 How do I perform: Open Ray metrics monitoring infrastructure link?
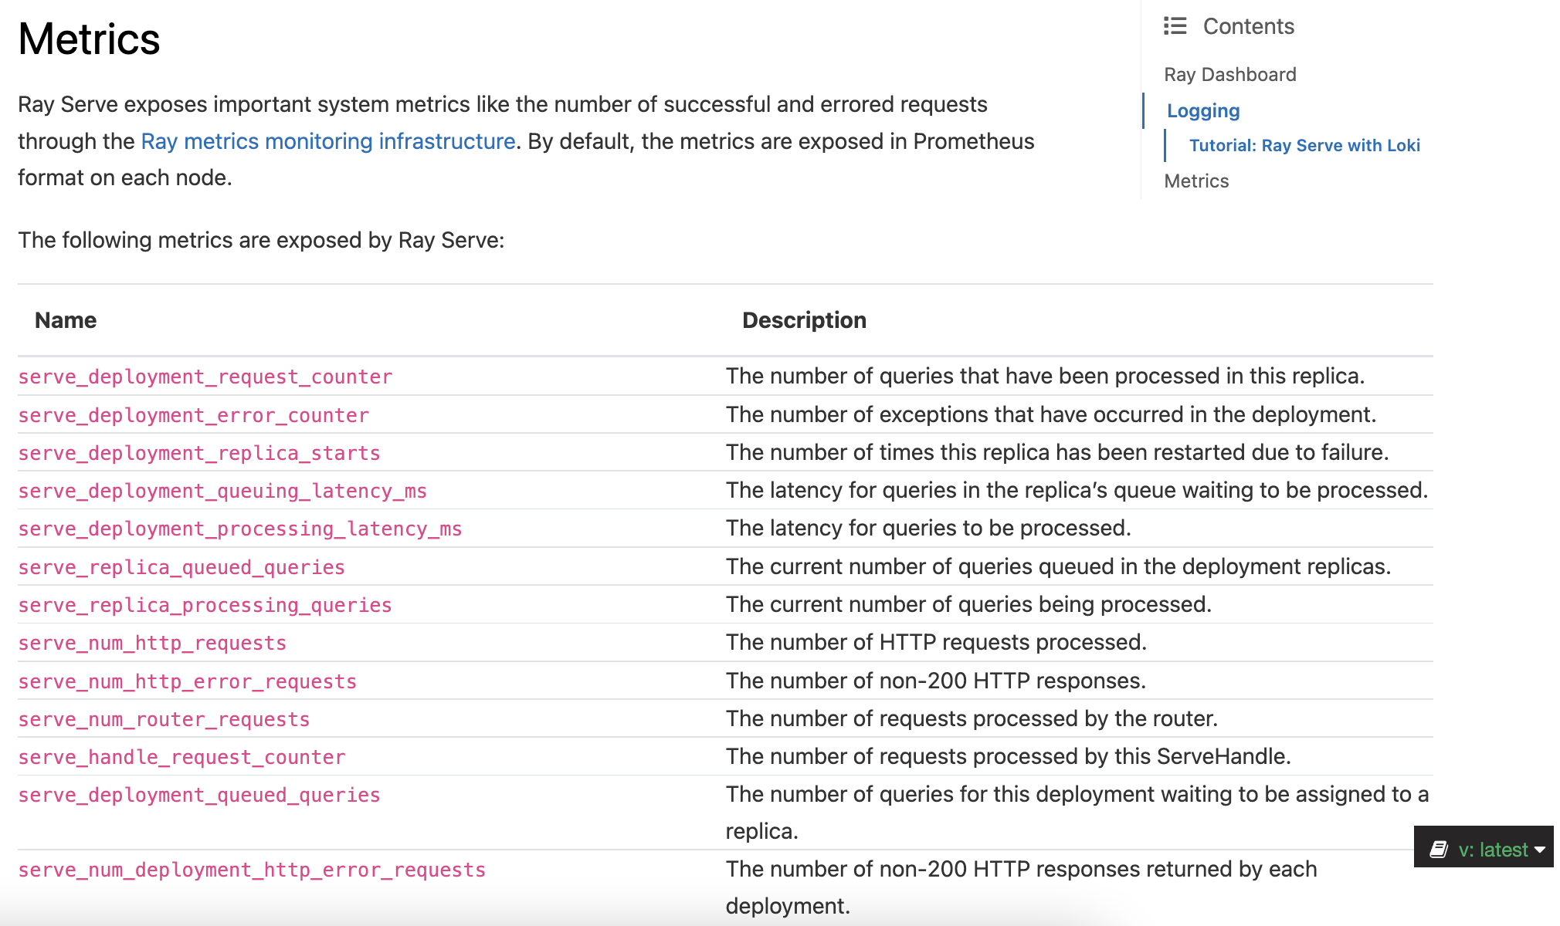click(327, 141)
